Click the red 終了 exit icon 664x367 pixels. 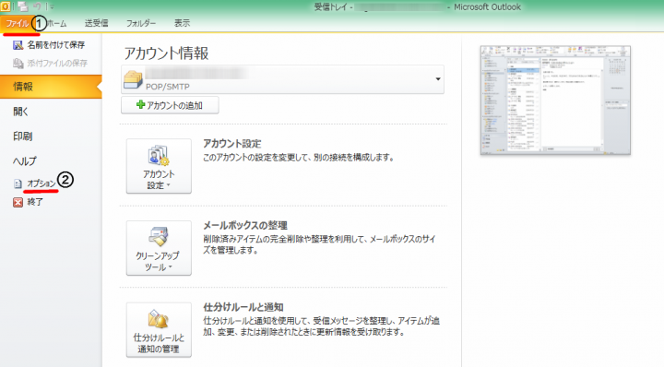pyautogui.click(x=18, y=202)
